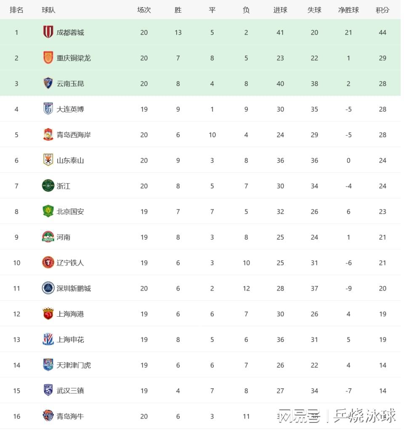Click the 大连英博 club badge

point(48,109)
